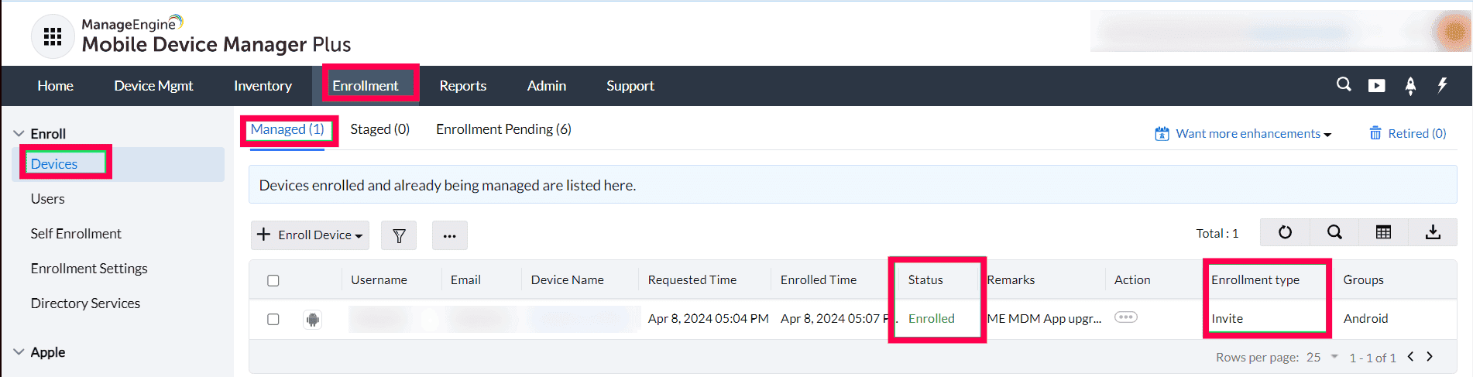This screenshot has height=377, width=1473.
Task: Open the Inventory menu
Action: coord(263,86)
